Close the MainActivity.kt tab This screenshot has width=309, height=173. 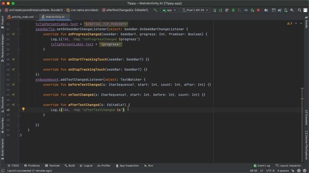[67, 17]
